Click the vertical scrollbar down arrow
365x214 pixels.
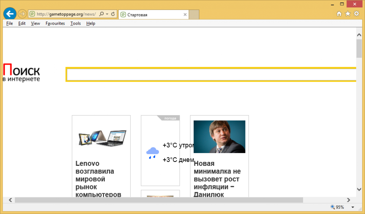[359, 189]
